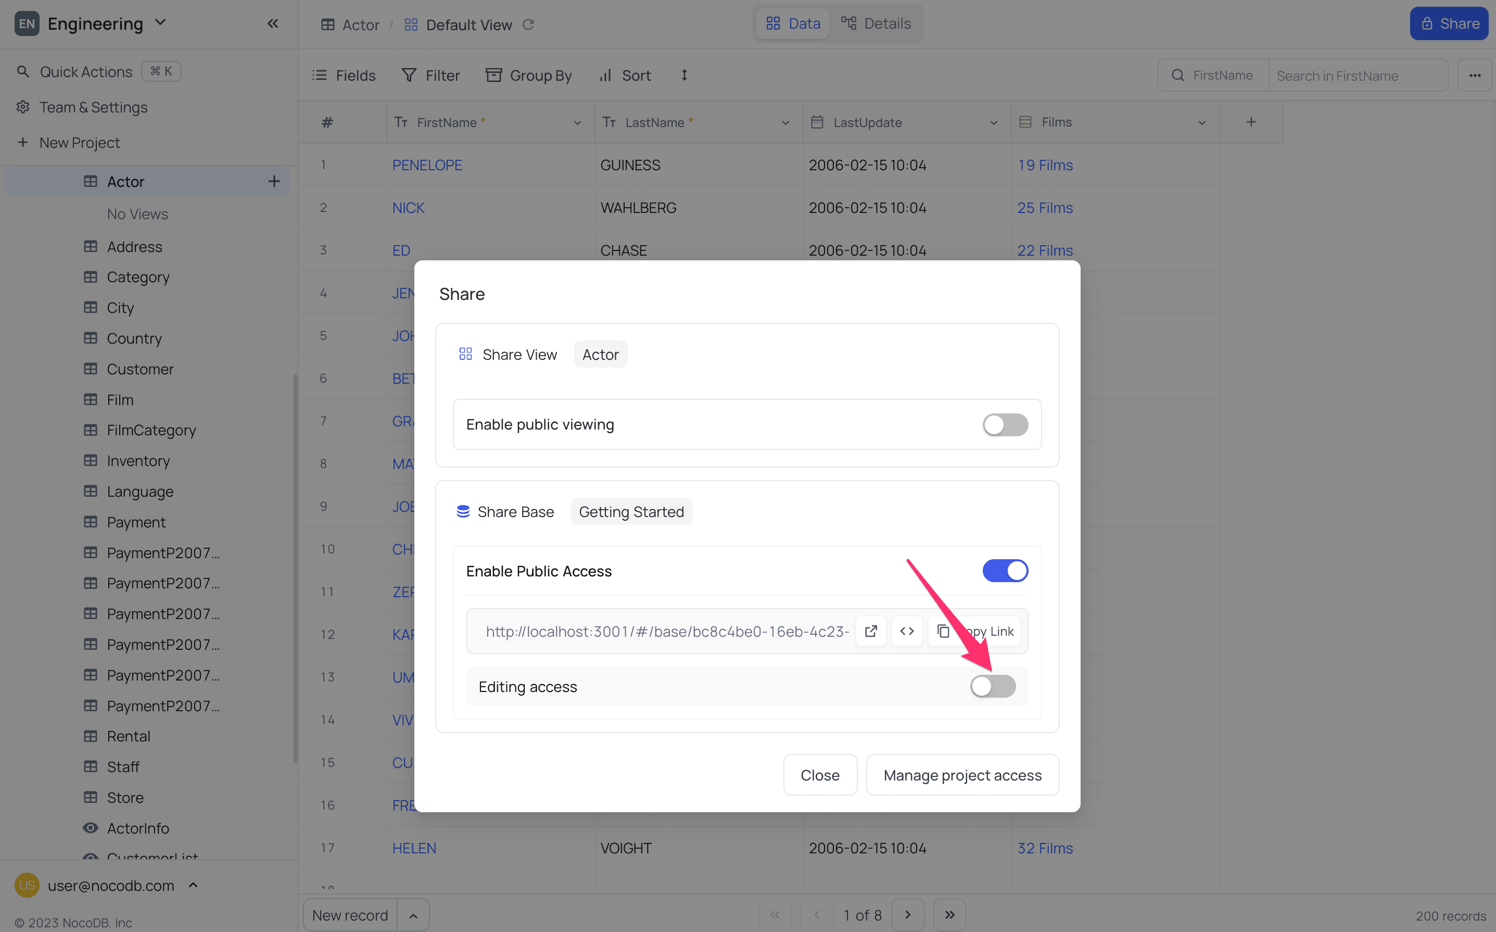Open the shared base link in a new tab
Screen dimensions: 1496x932
(871, 631)
